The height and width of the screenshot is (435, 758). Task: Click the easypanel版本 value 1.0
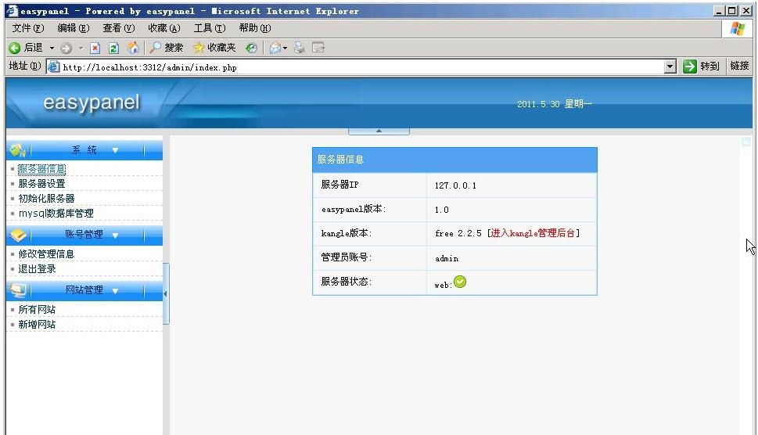tap(441, 210)
